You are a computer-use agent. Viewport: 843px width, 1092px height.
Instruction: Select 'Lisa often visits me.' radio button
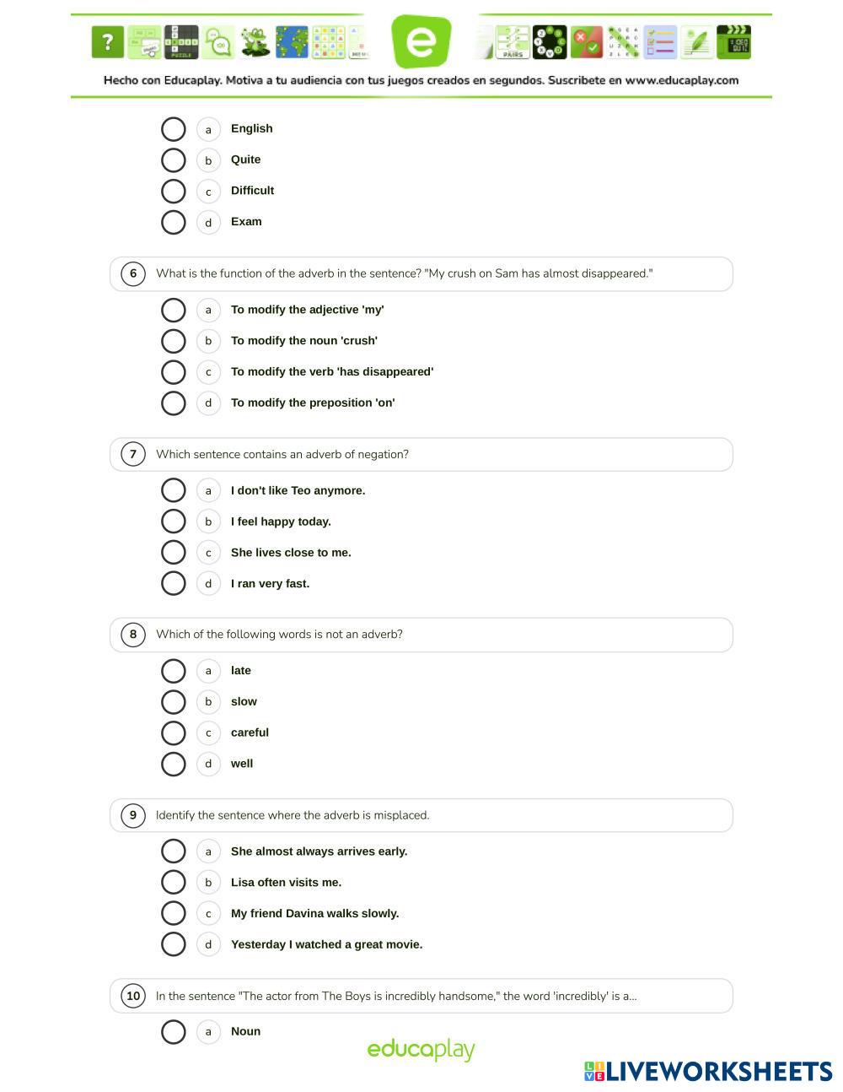pos(173,882)
